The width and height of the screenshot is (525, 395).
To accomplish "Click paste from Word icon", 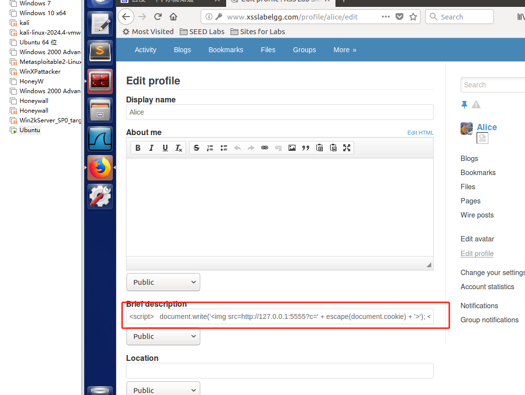I will tap(333, 148).
